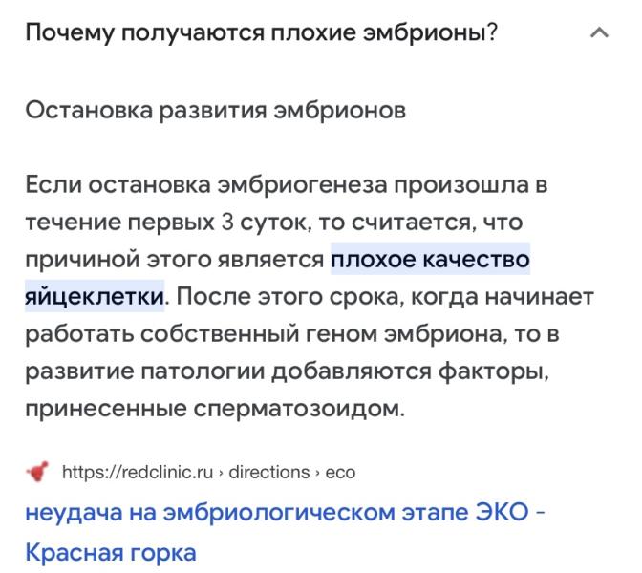Click highlighted phrase "плохое качество"
The height and width of the screenshot is (573, 642).
(x=430, y=260)
